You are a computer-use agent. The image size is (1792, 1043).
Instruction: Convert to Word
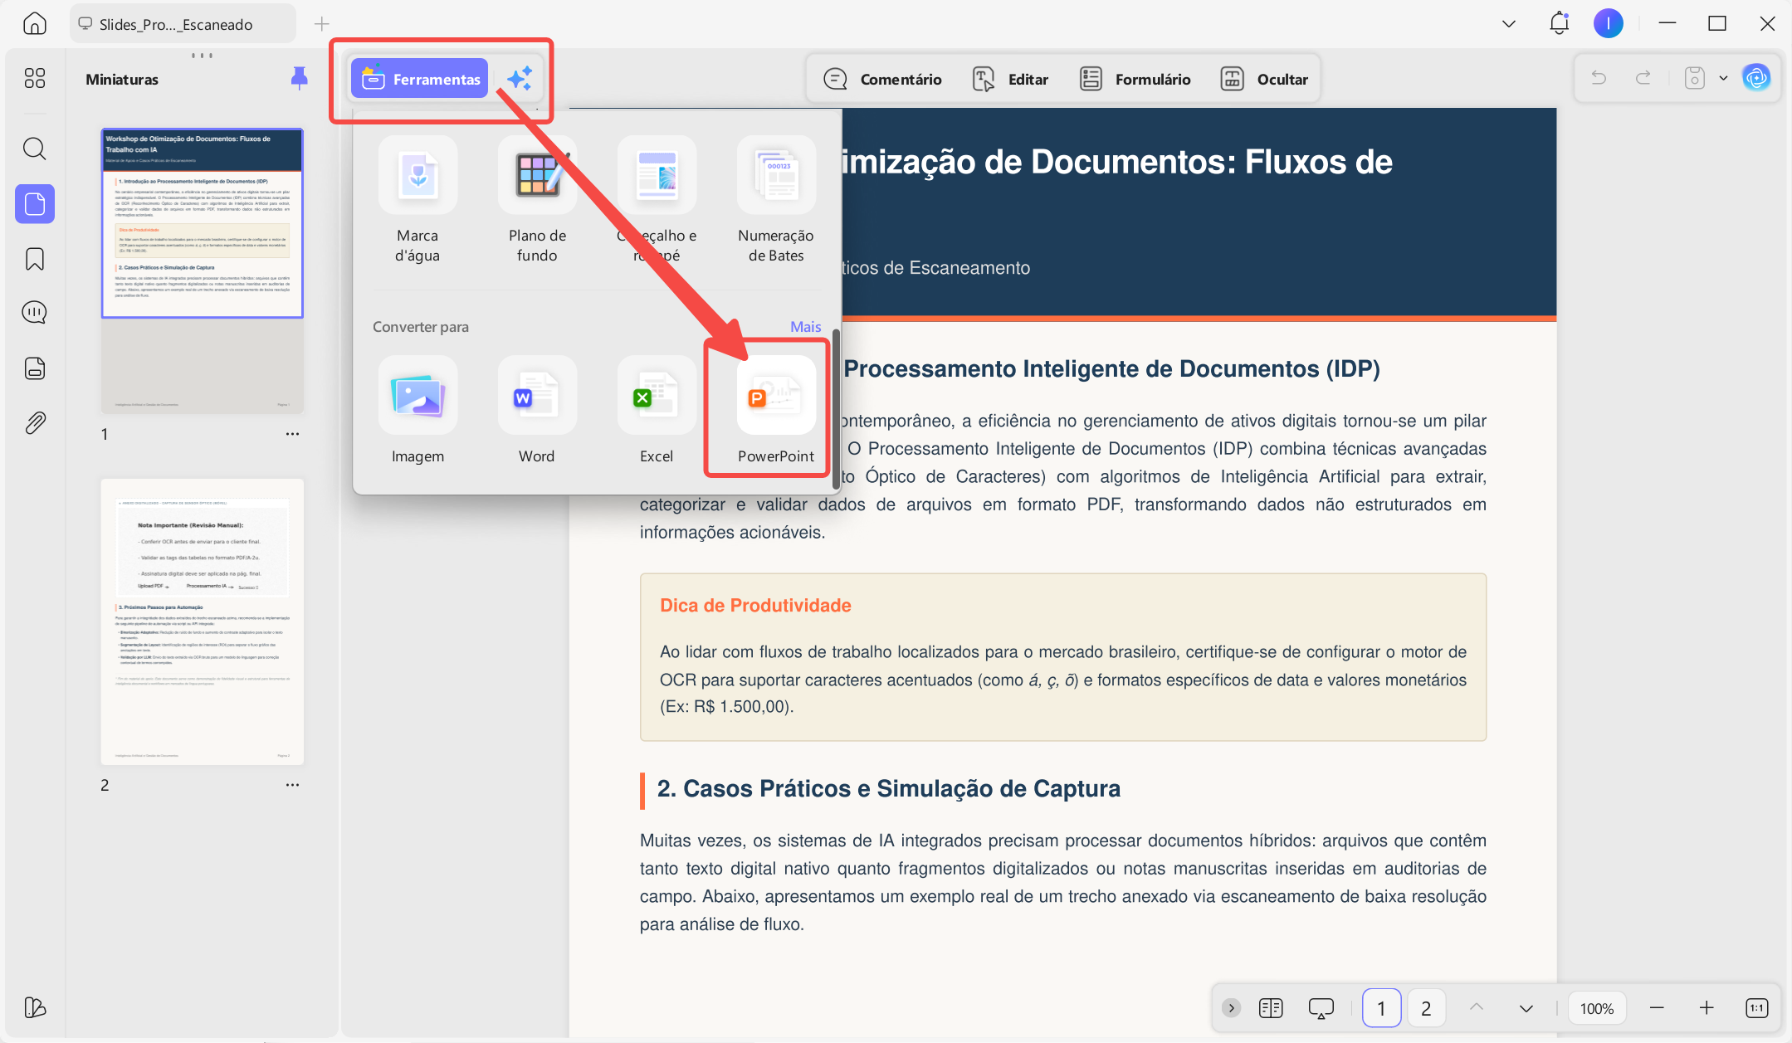(x=537, y=410)
